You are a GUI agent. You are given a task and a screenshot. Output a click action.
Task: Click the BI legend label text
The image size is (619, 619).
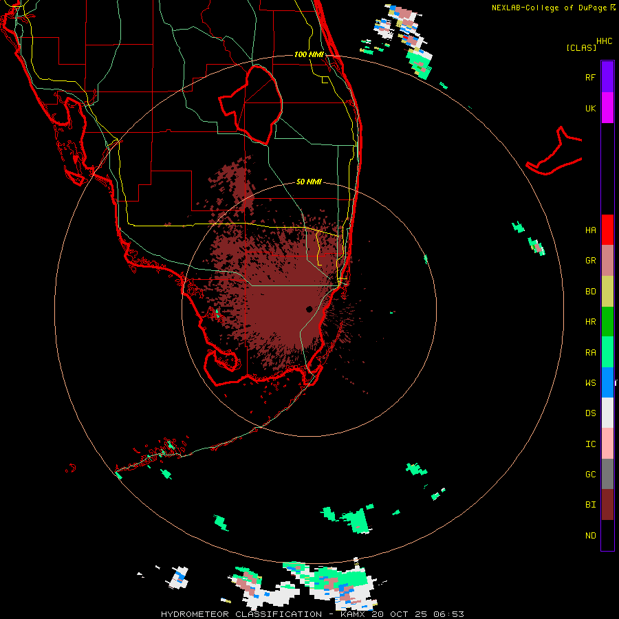click(x=590, y=505)
